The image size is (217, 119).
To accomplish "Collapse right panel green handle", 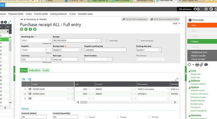I will 186,74.
